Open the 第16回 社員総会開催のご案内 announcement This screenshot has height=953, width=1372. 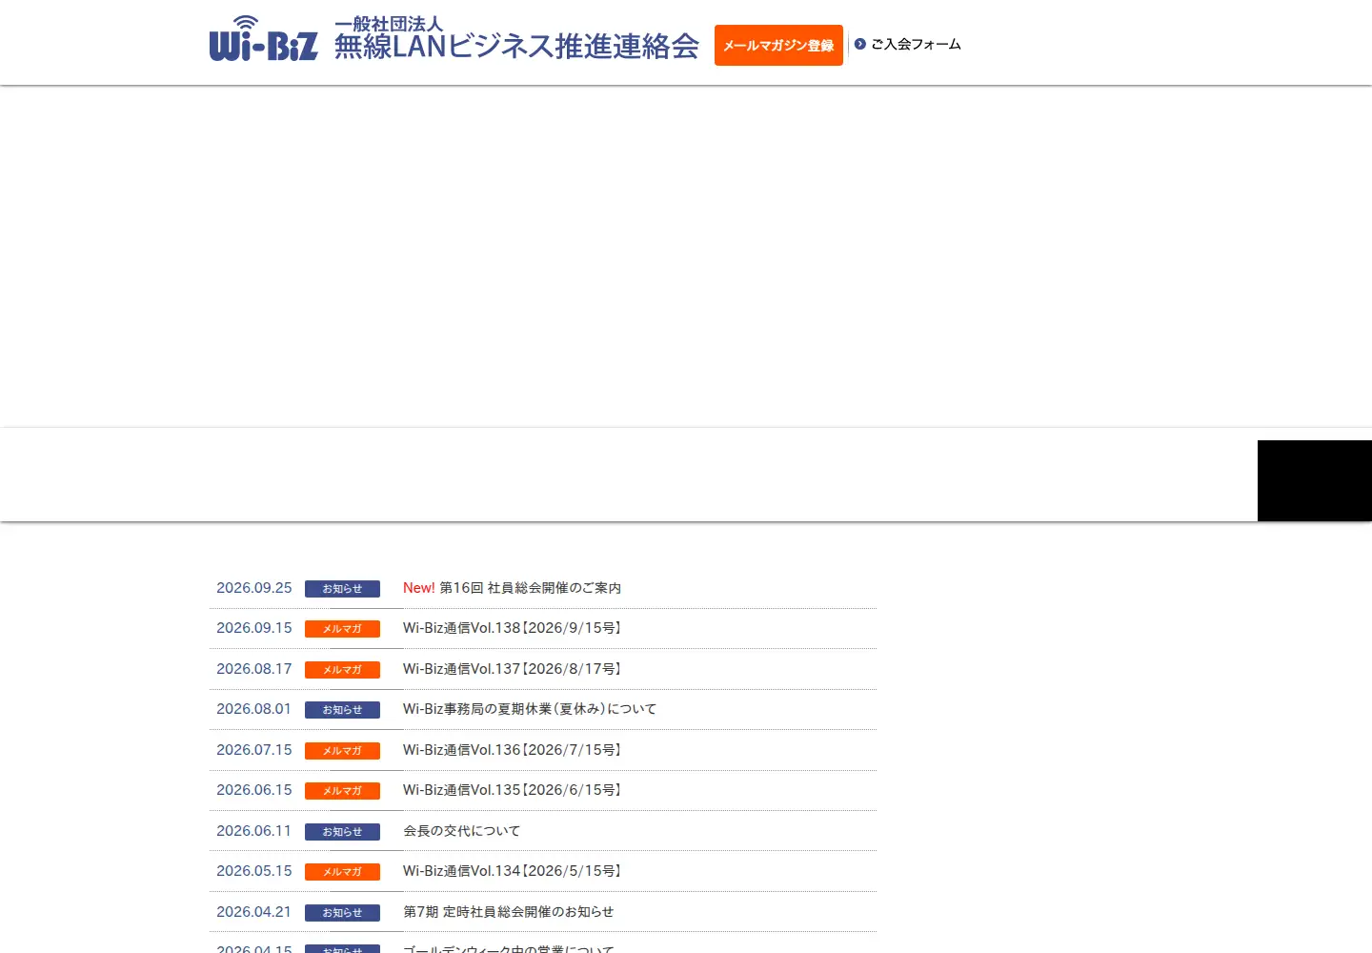pos(530,588)
